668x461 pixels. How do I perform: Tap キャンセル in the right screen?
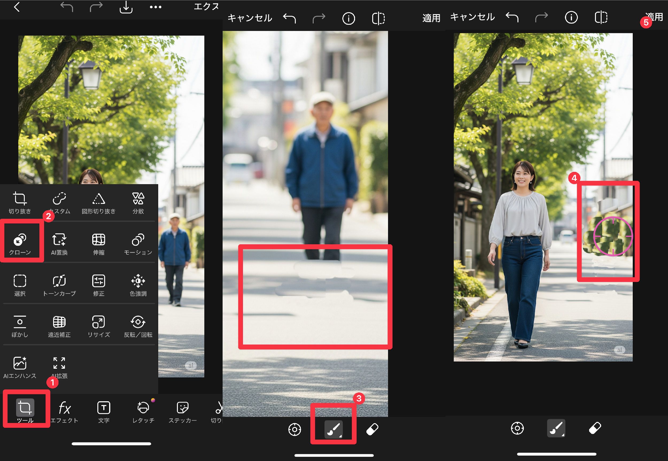[x=472, y=17]
